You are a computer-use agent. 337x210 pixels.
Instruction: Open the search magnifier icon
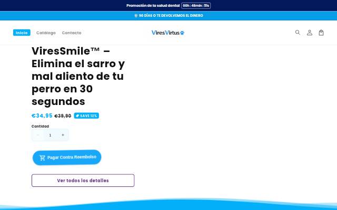point(298,33)
